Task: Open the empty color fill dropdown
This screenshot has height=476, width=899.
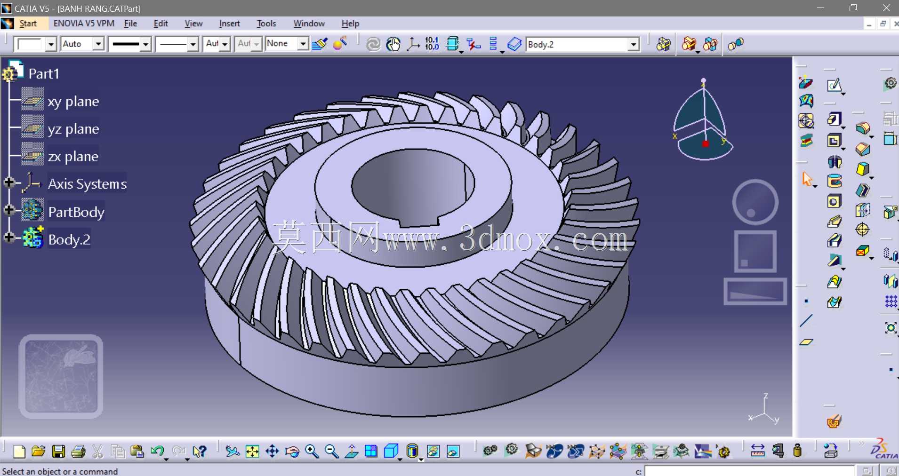Action: (51, 44)
